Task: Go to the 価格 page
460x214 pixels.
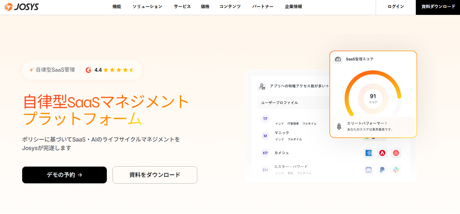Action: [x=205, y=7]
